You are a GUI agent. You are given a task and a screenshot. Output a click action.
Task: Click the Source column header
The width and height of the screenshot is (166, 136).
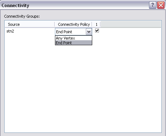[29, 24]
